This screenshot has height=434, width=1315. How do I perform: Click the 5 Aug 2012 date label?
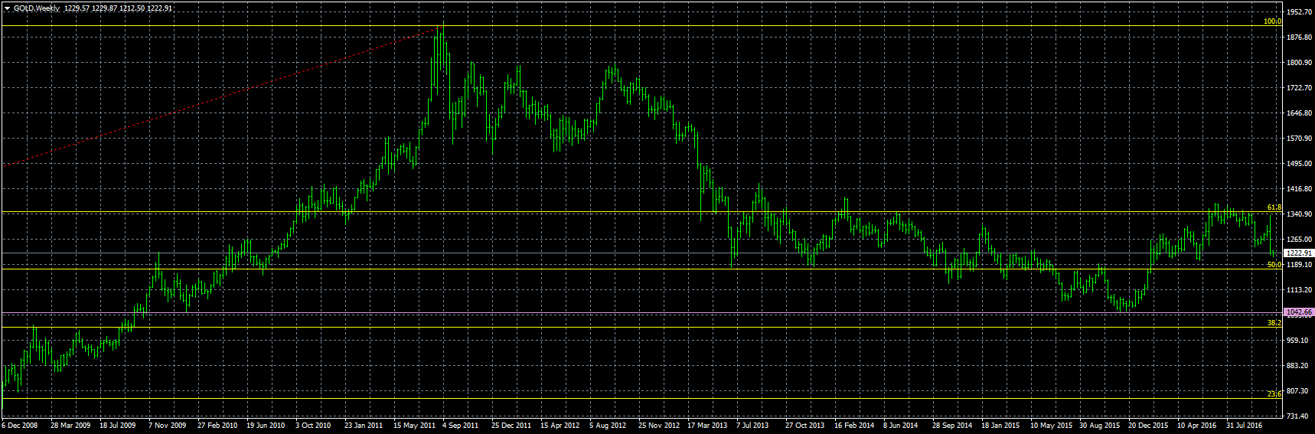click(608, 426)
